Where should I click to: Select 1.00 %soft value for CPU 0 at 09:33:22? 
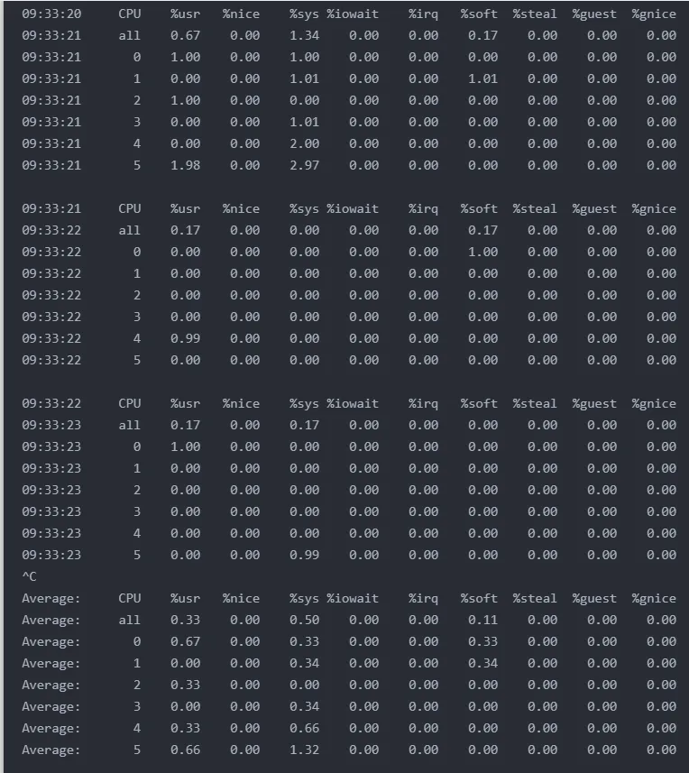click(482, 252)
